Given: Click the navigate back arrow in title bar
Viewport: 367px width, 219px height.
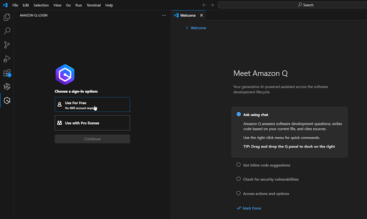Looking at the screenshot, I should (x=204, y=5).
